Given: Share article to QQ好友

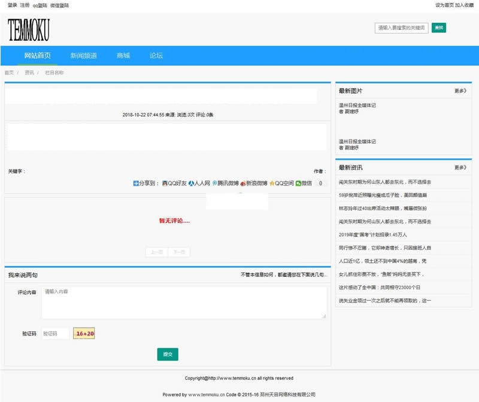Looking at the screenshot, I should click(175, 183).
